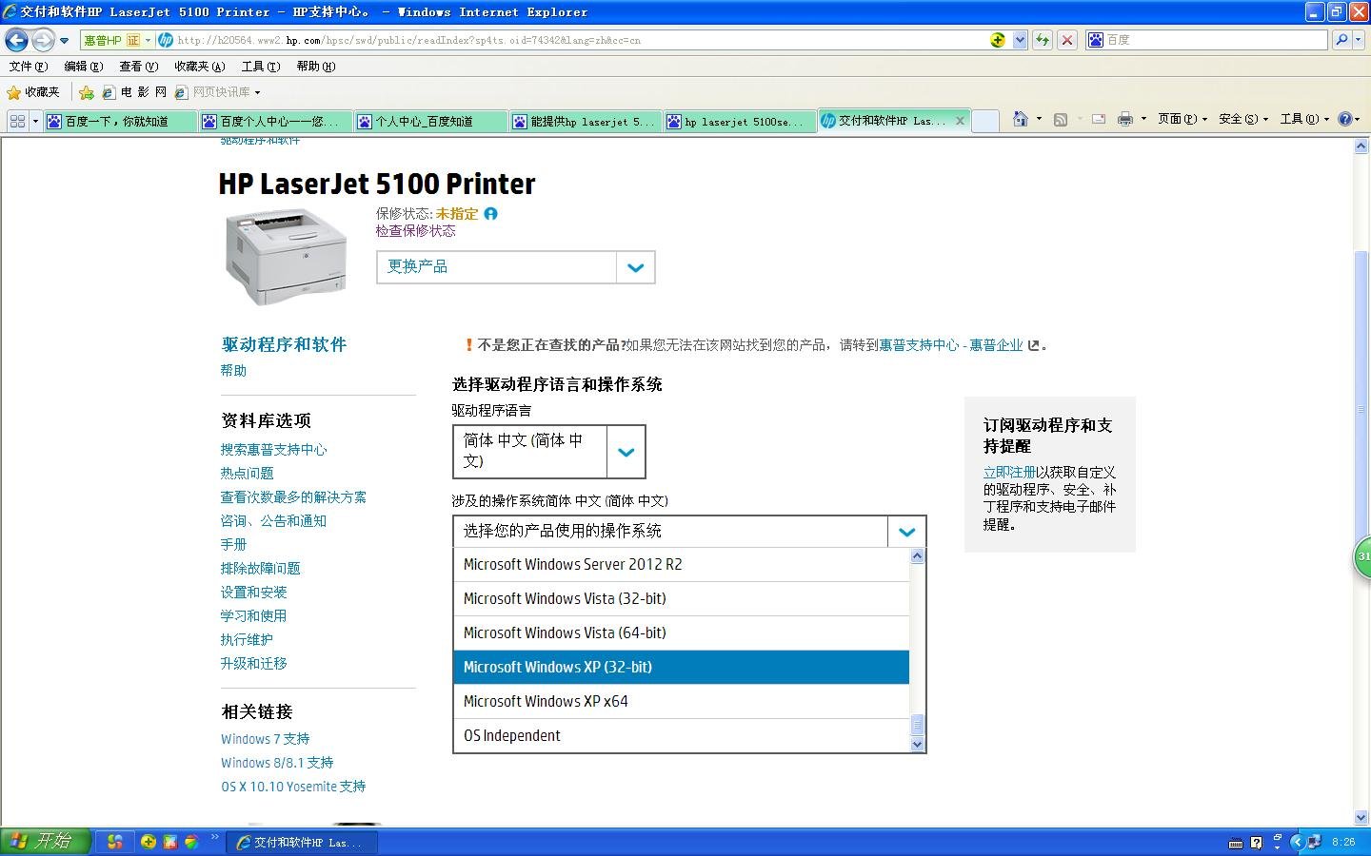
Task: Open 搜索惠普支持中心 link
Action: [273, 450]
